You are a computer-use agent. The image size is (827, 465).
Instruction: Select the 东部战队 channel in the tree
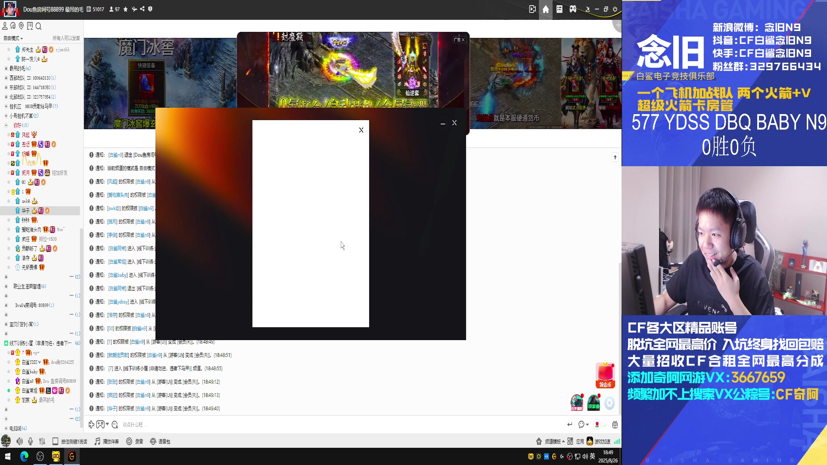pos(32,87)
